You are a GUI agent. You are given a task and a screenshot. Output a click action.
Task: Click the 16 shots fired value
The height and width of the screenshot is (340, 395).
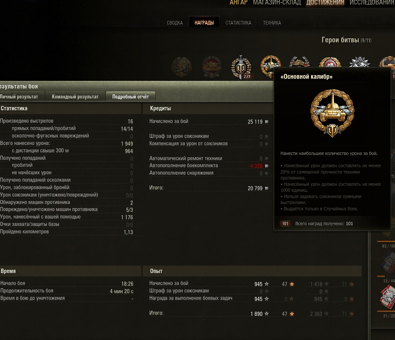click(x=130, y=122)
